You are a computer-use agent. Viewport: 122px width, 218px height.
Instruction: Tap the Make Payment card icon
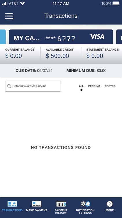(x=36, y=204)
